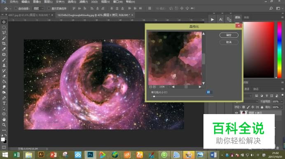Select the Crop tool

(4, 44)
